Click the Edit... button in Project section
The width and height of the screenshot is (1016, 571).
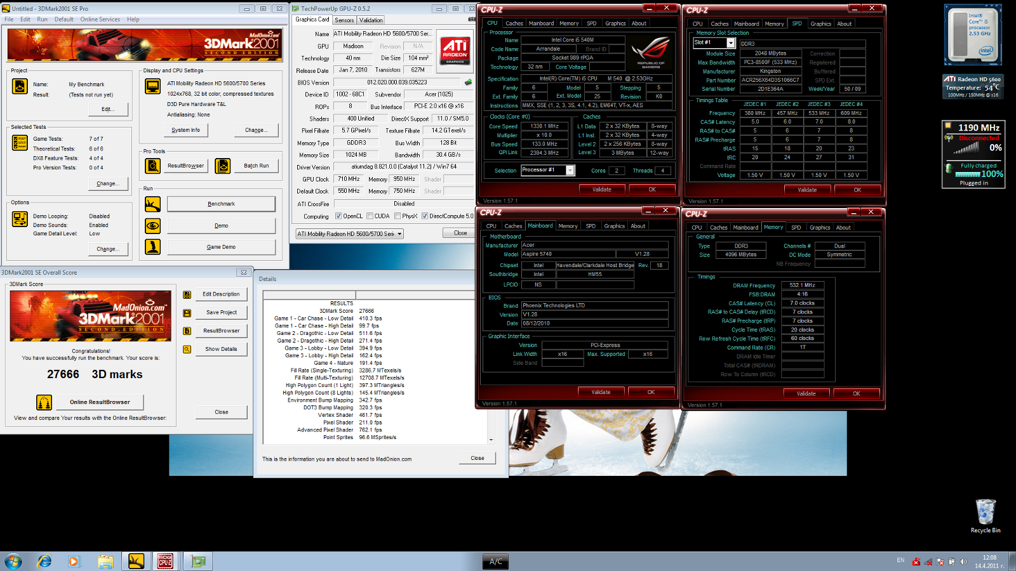pyautogui.click(x=108, y=109)
